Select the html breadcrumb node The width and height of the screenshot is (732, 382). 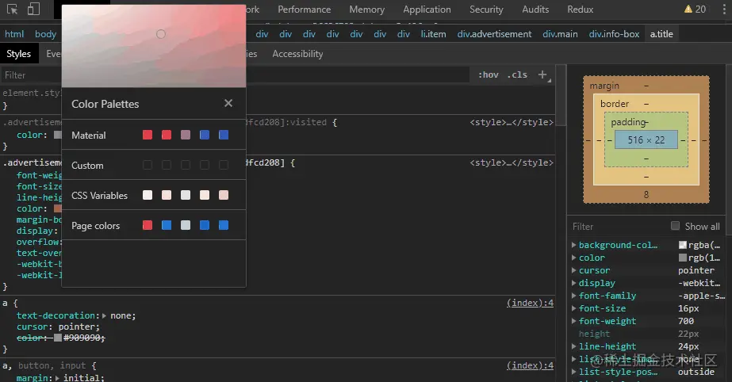[x=14, y=34]
